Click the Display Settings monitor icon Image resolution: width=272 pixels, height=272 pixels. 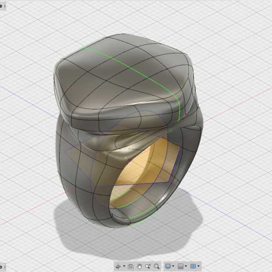(168, 266)
